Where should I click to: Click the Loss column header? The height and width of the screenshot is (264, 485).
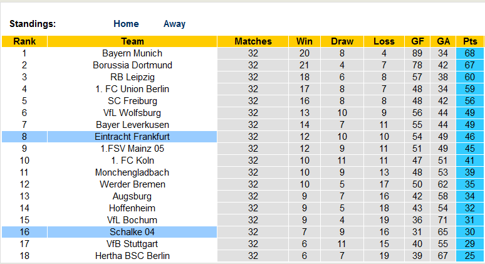tap(383, 41)
